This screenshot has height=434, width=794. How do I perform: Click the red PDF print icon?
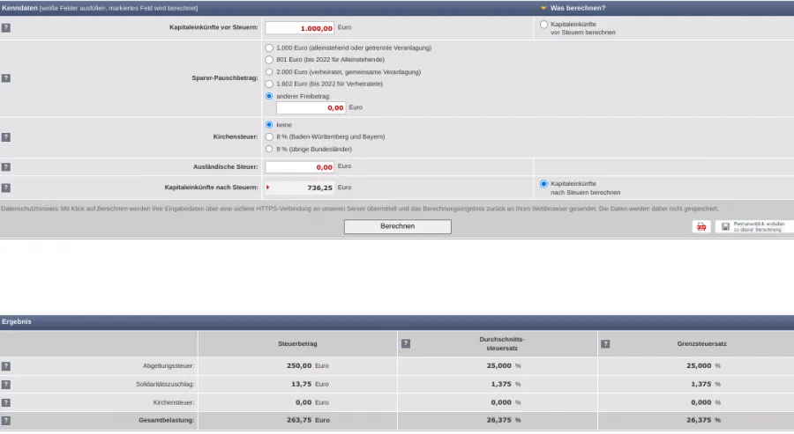701,226
